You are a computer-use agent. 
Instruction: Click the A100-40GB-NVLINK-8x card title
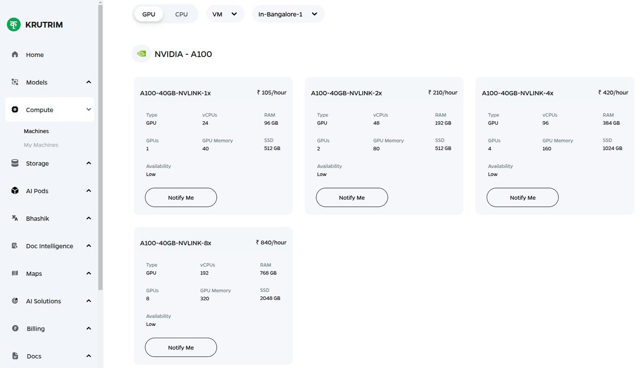coord(176,243)
